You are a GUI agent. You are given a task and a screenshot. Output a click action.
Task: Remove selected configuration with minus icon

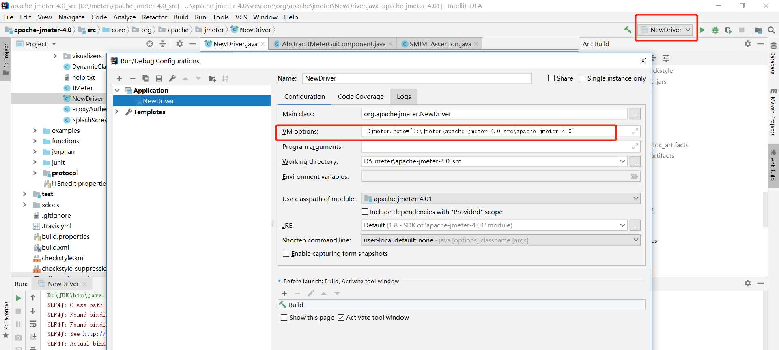(x=132, y=78)
